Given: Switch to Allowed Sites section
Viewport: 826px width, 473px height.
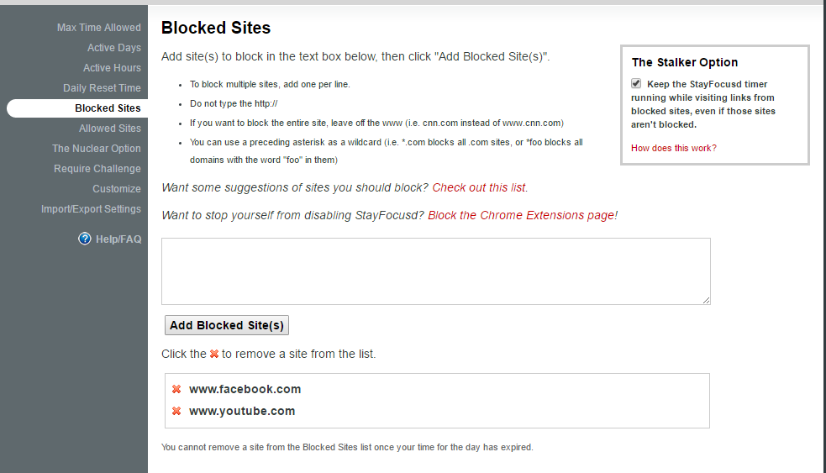Looking at the screenshot, I should pyautogui.click(x=110, y=129).
